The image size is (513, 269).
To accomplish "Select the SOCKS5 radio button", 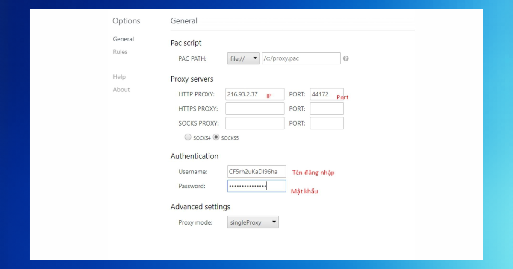I will coord(216,137).
